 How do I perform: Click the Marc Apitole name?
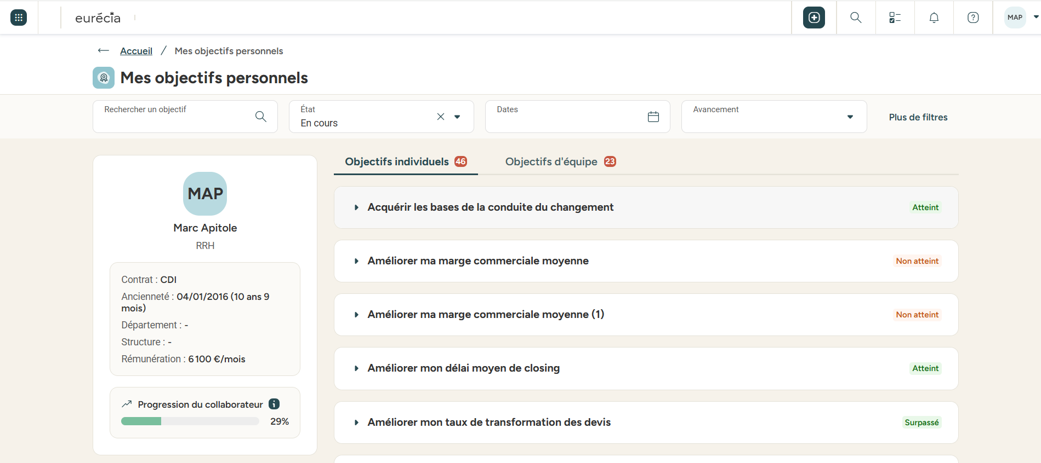[x=205, y=228]
